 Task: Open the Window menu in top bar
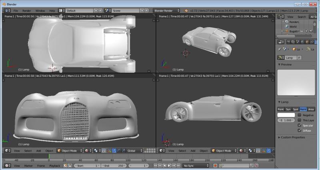coord(40,10)
